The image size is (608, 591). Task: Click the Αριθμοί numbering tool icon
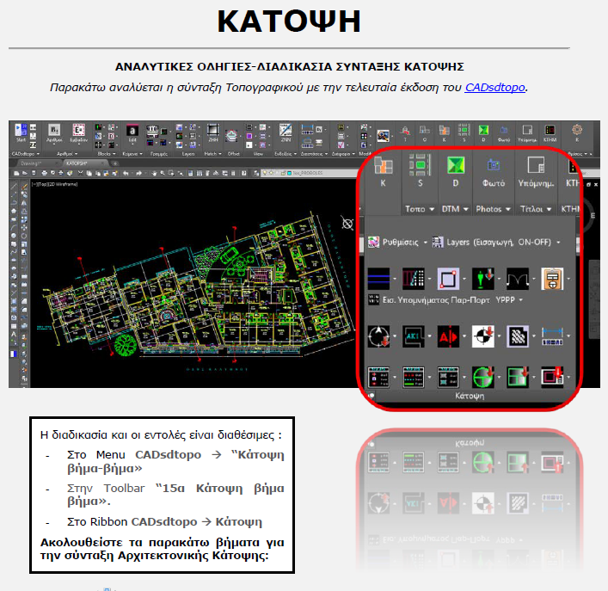pyautogui.click(x=54, y=131)
